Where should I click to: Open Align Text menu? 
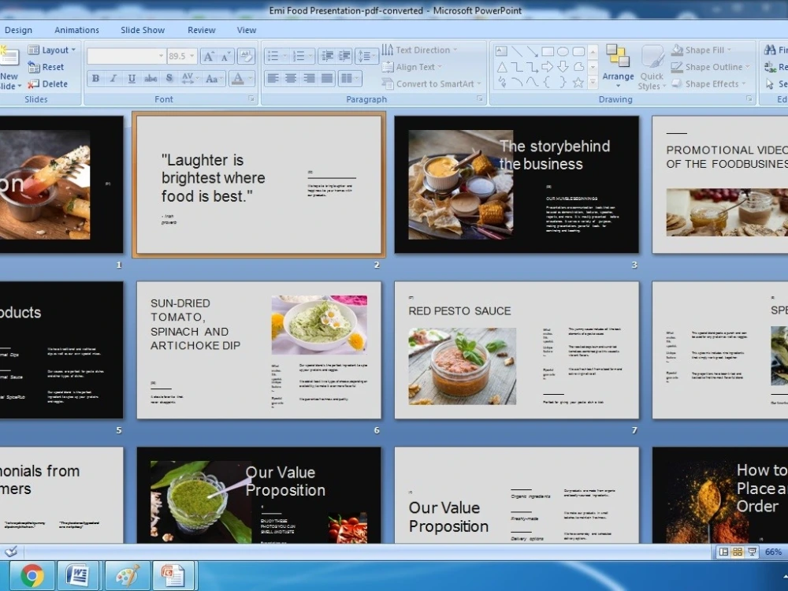click(411, 67)
